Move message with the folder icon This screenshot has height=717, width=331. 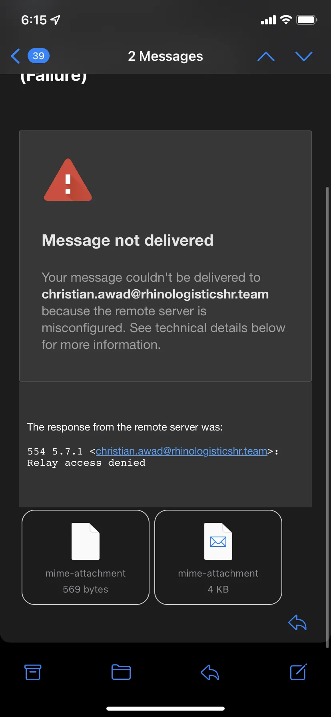click(121, 672)
